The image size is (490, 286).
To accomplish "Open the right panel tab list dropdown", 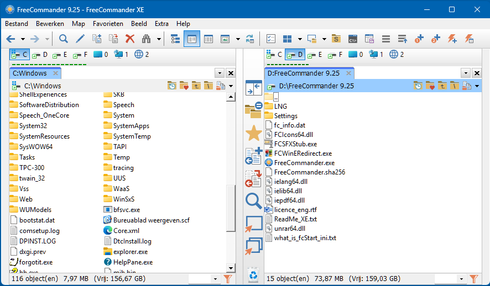I will coord(466,73).
